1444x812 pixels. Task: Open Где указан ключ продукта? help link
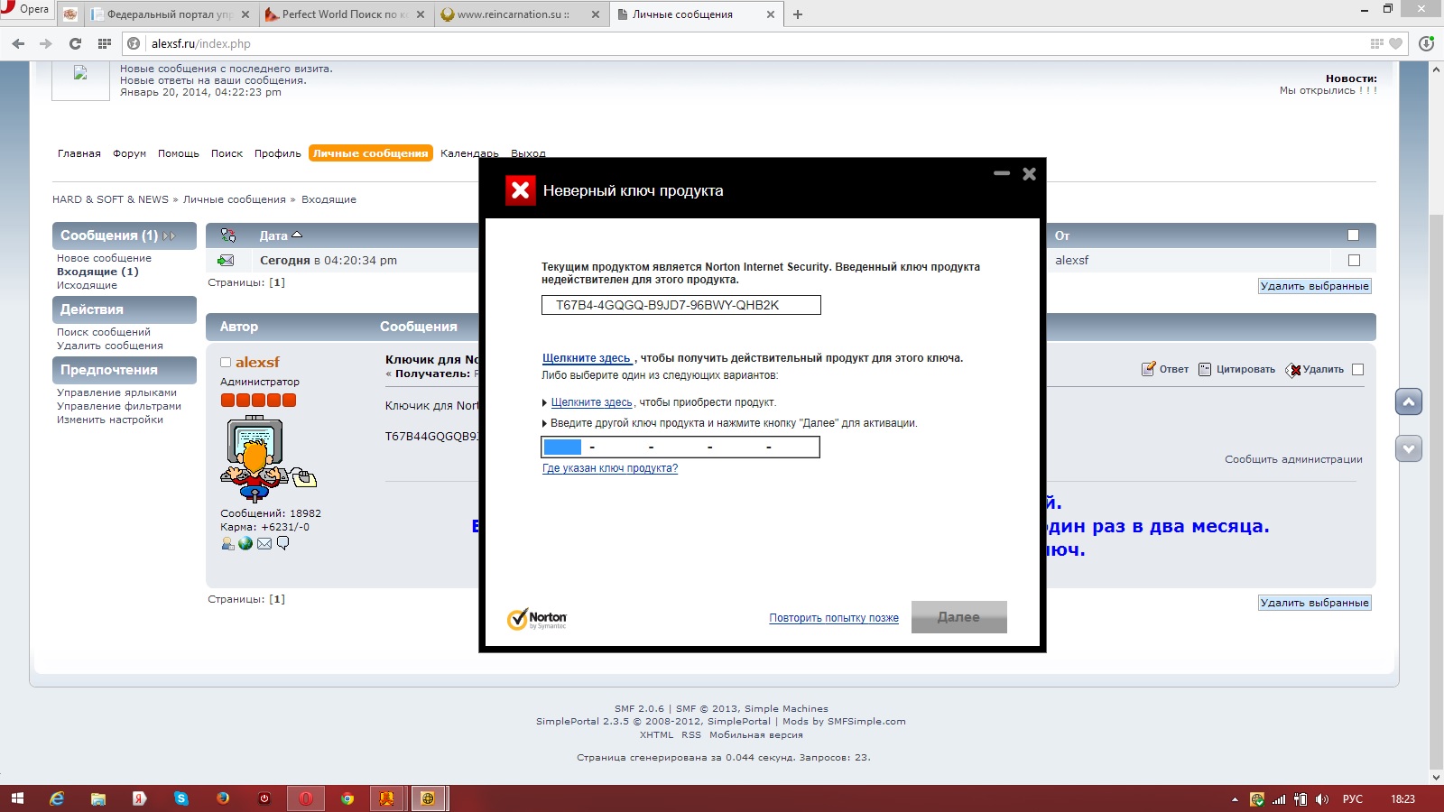(x=610, y=468)
